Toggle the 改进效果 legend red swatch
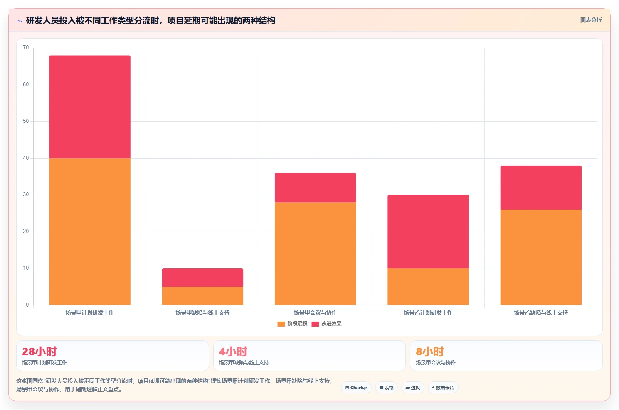 [x=315, y=324]
